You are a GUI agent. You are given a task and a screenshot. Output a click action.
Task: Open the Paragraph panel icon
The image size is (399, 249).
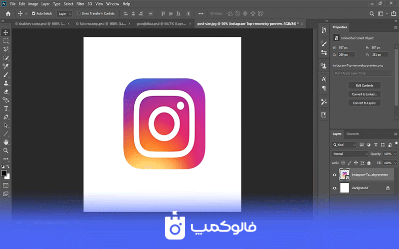(324, 88)
